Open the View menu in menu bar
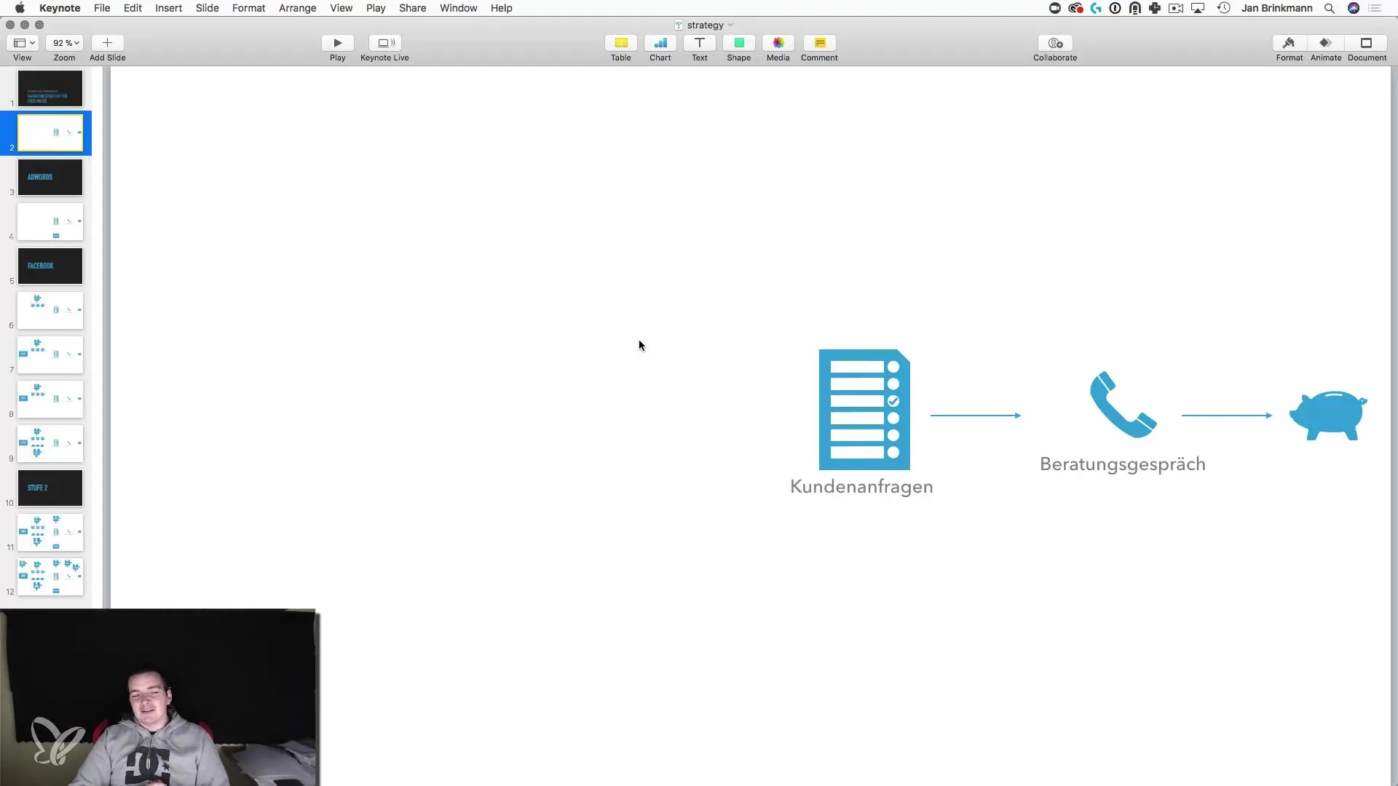The width and height of the screenshot is (1398, 786). click(341, 8)
